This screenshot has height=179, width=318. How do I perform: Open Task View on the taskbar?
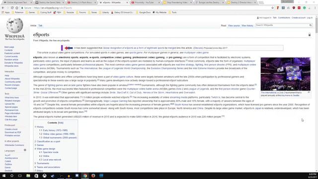coord(20,176)
